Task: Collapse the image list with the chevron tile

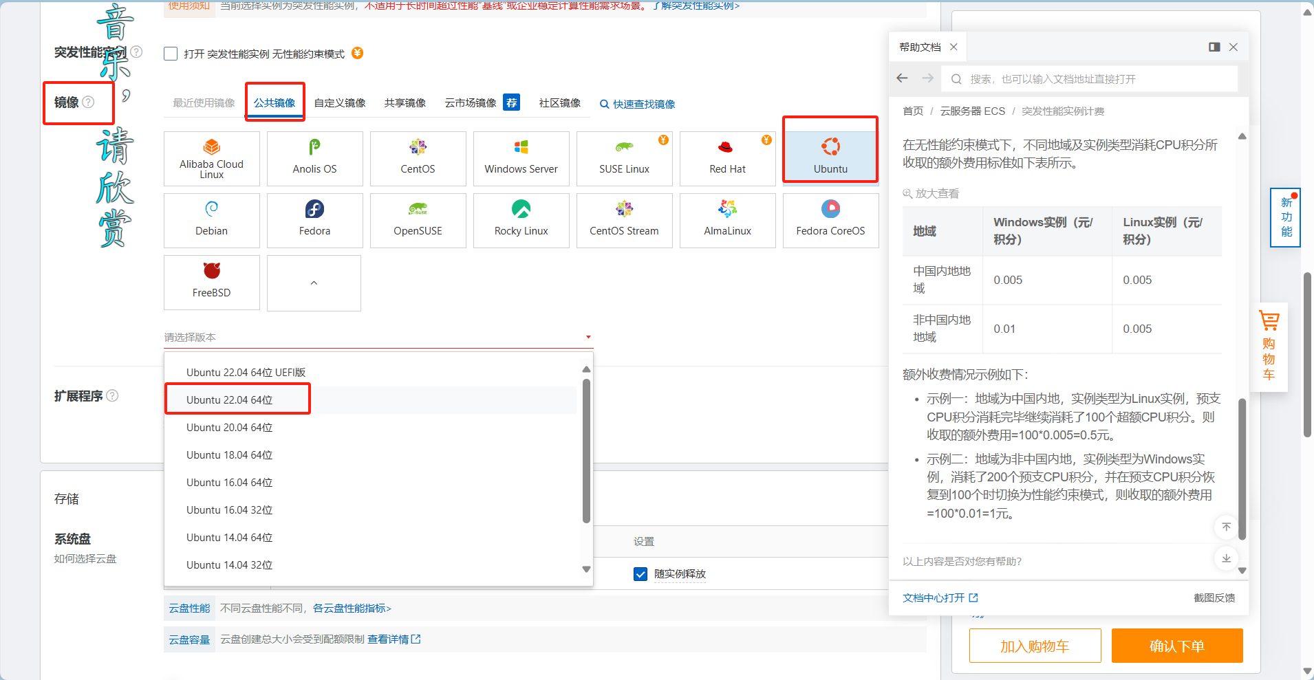Action: point(314,283)
